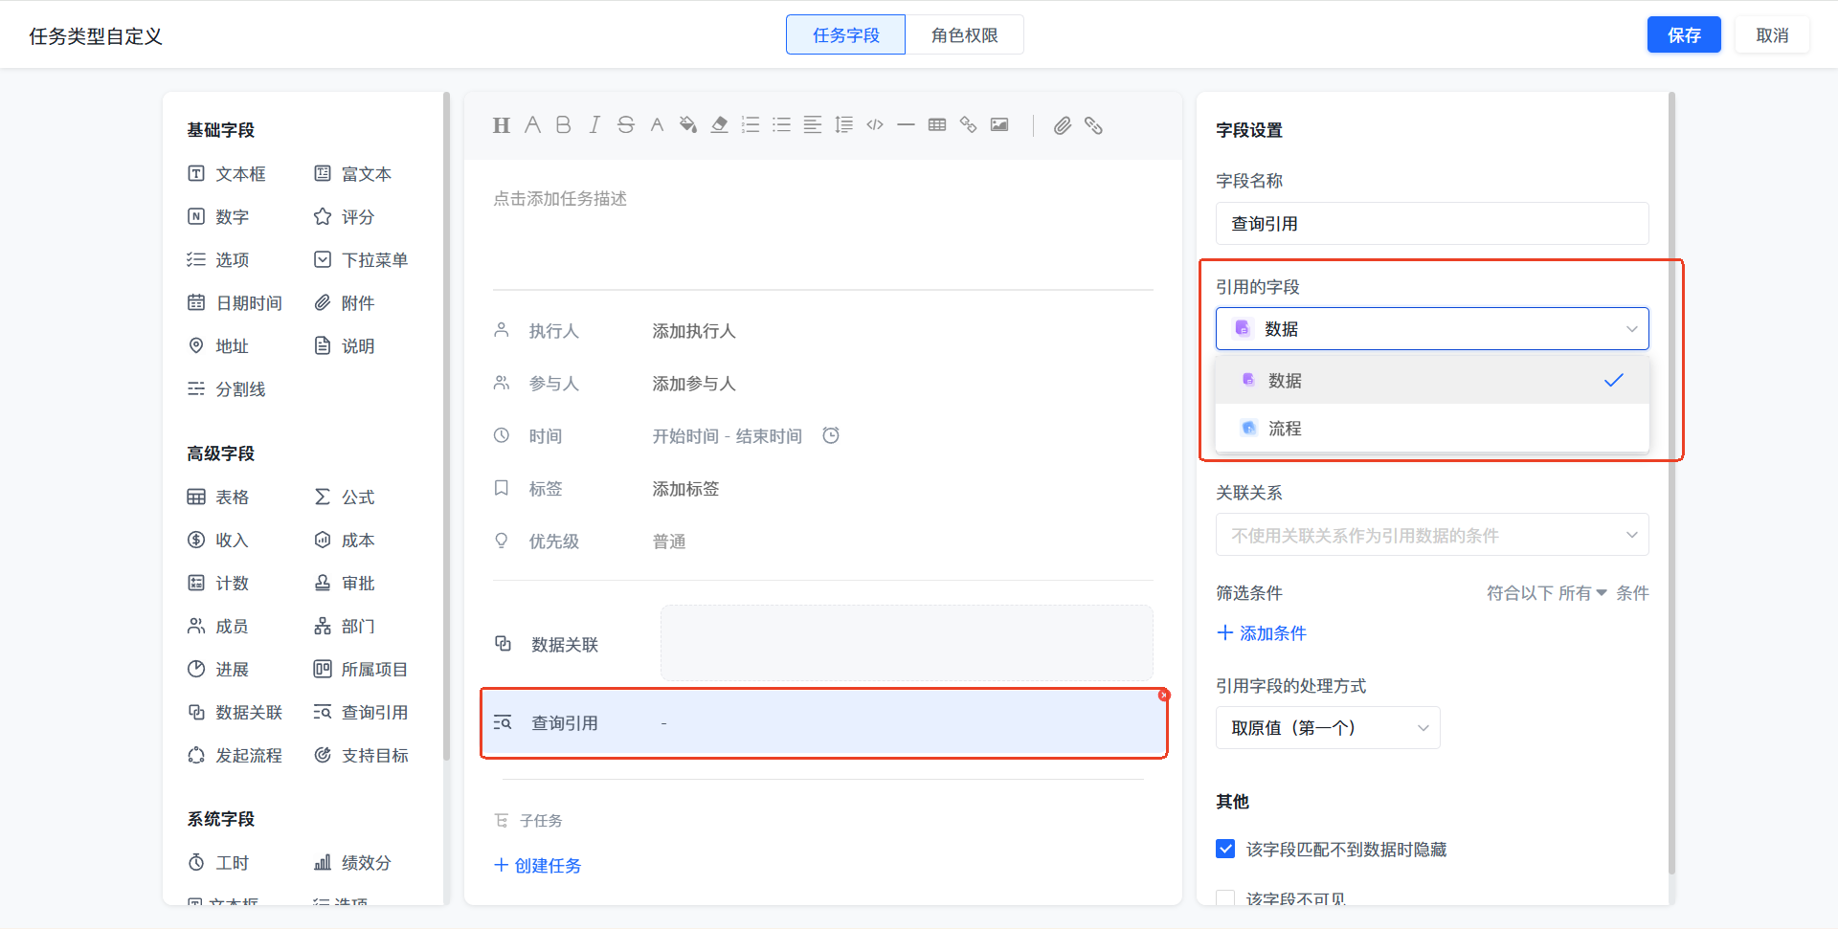Click the text alignment icon
This screenshot has width=1838, height=929.
click(x=812, y=125)
